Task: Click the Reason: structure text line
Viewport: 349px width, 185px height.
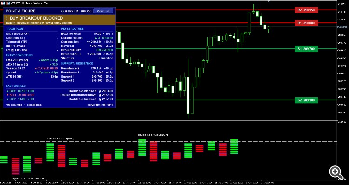Action: coord(39,23)
